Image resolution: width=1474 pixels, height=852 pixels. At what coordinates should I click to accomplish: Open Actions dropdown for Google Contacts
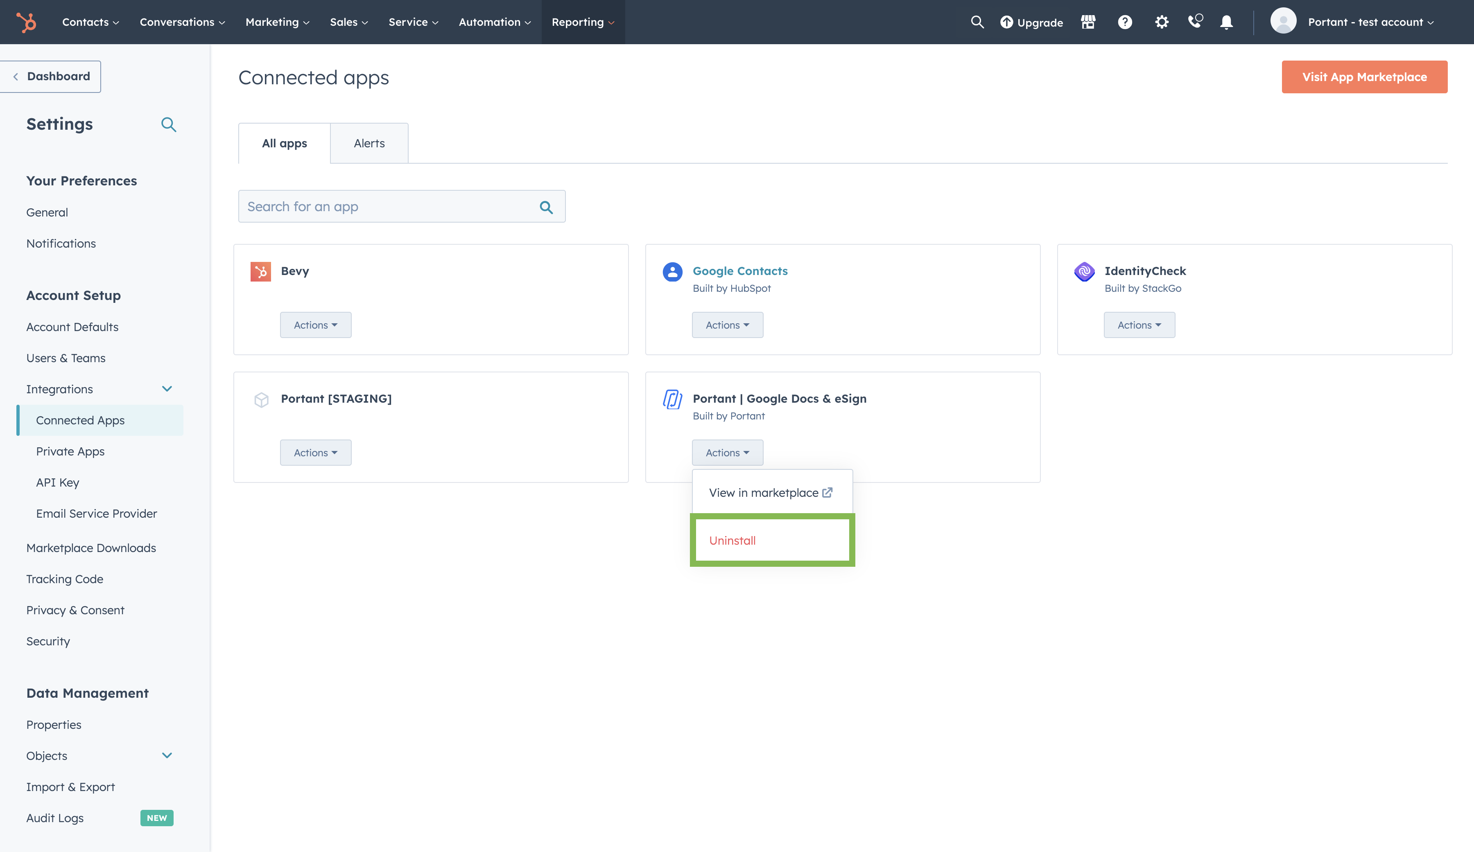click(727, 325)
